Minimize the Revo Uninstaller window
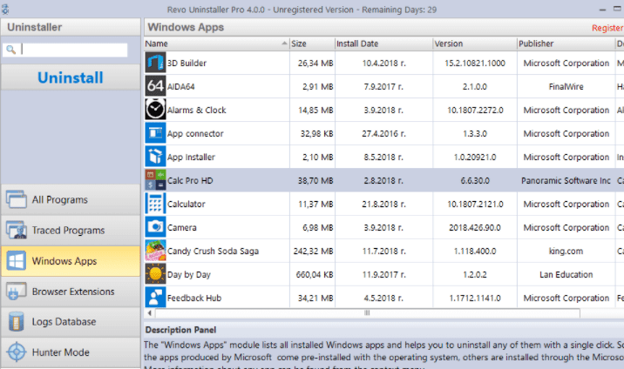Screen dimensions: 624x369 click(602, 9)
